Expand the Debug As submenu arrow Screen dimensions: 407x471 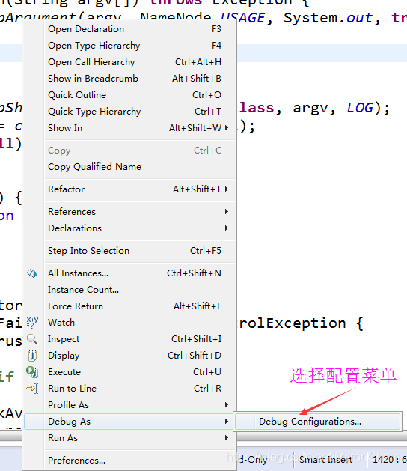coord(227,422)
